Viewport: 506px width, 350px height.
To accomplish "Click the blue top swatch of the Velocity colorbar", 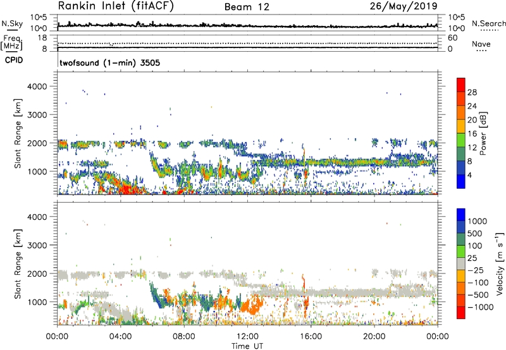I will point(461,215).
